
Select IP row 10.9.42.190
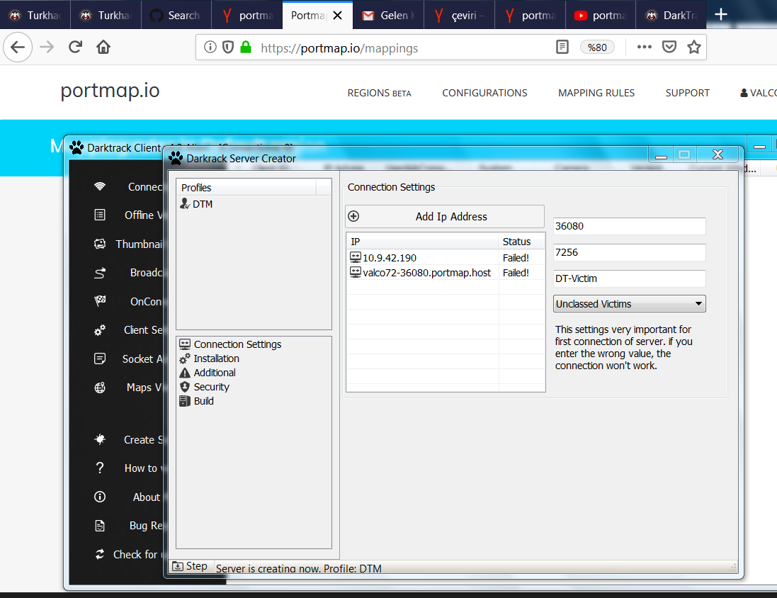coord(446,257)
